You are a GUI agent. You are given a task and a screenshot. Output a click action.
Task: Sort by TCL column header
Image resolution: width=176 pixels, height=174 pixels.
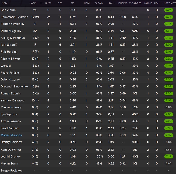(111, 3)
